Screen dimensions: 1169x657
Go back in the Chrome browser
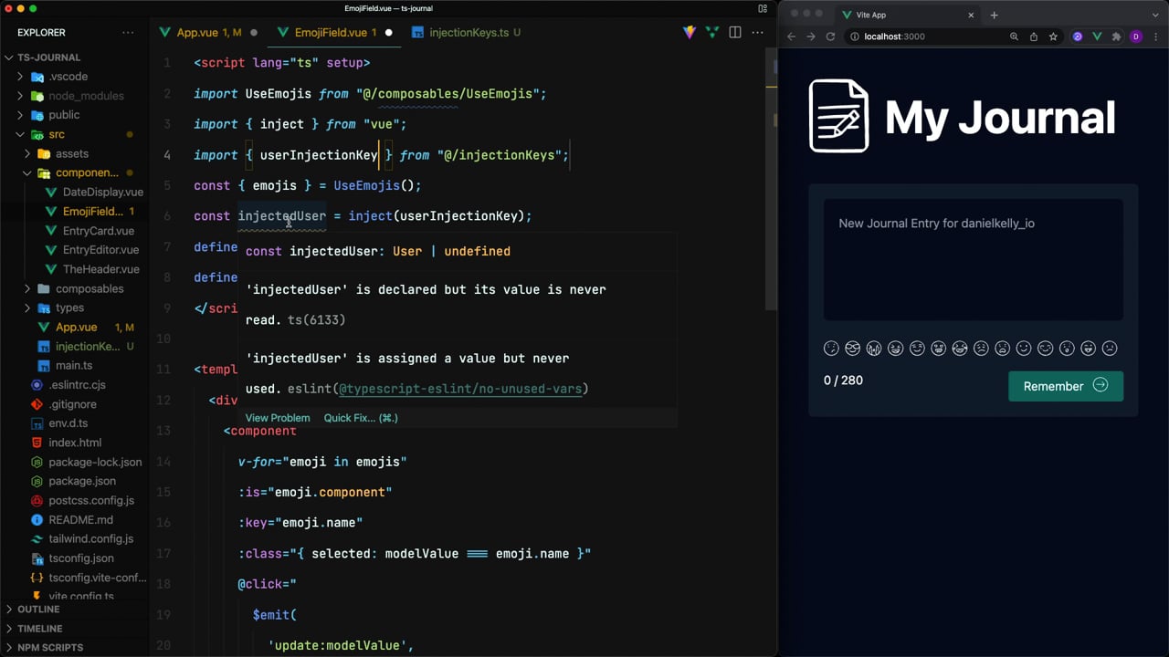pos(792,36)
